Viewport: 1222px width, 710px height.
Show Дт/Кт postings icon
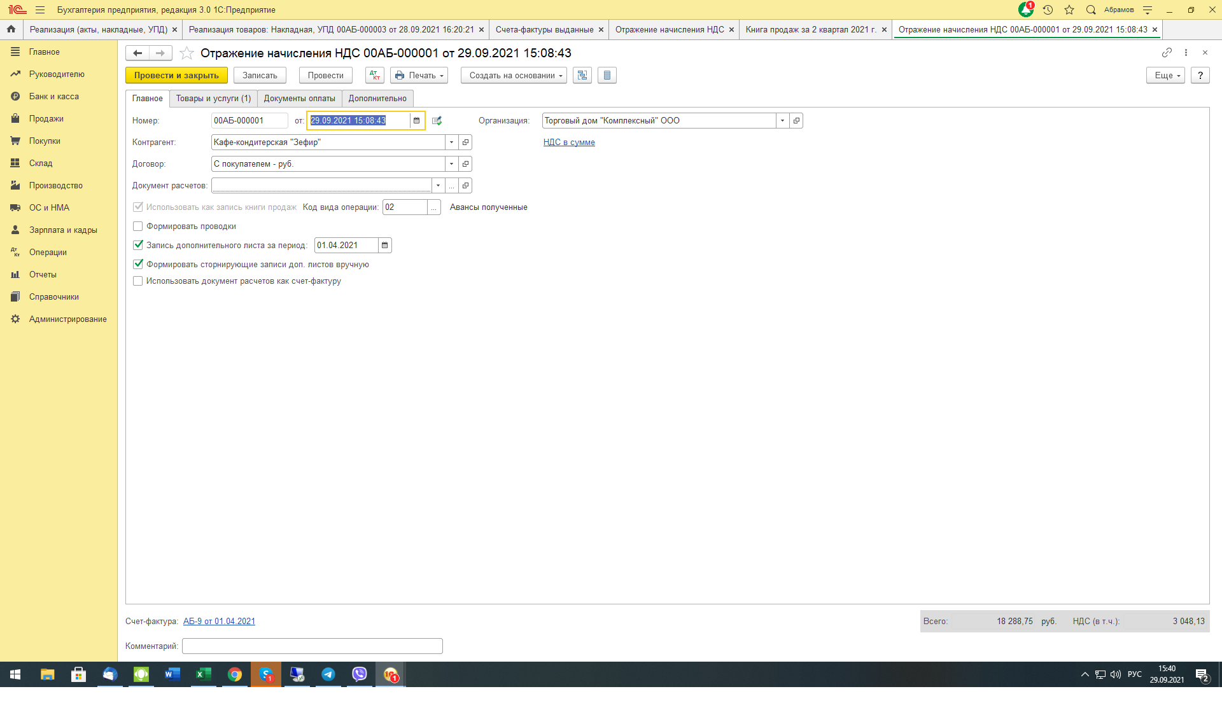[x=375, y=75]
